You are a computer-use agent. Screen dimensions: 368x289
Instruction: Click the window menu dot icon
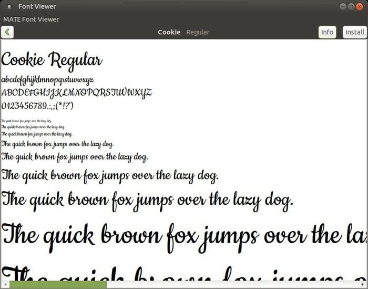pos(9,6)
